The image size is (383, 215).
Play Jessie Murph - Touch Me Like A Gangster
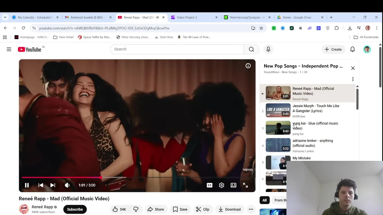click(316, 108)
